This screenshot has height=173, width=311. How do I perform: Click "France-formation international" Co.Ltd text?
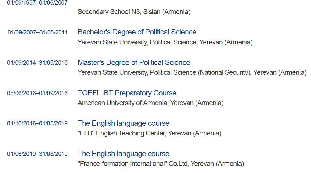click(133, 164)
